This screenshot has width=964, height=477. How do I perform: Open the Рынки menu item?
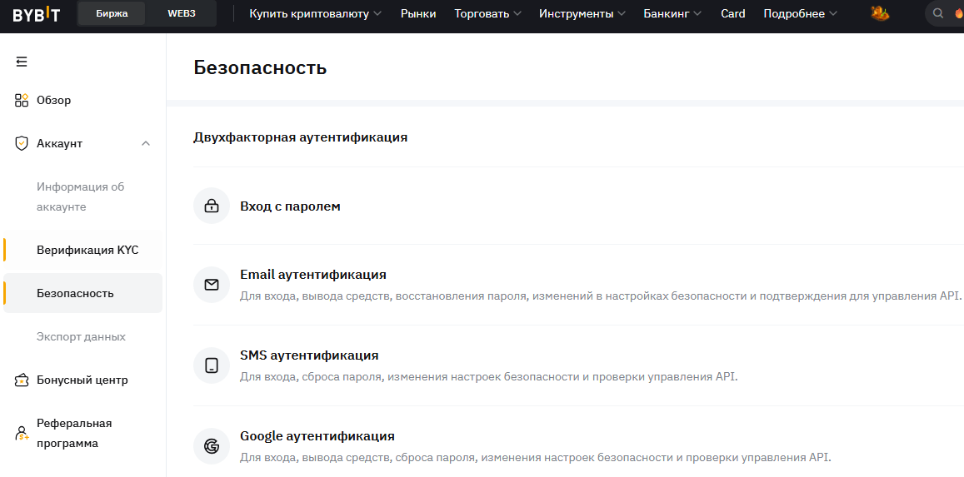click(x=418, y=13)
